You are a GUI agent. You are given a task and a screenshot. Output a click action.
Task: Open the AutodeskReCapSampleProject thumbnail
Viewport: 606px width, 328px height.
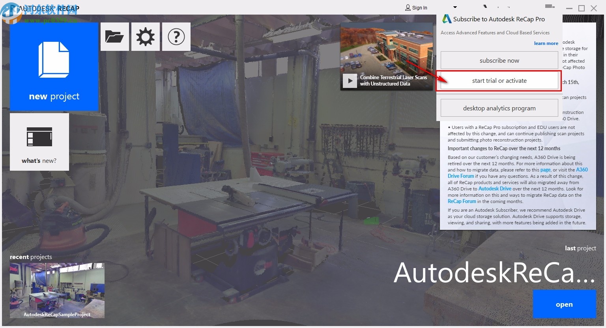[57, 290]
